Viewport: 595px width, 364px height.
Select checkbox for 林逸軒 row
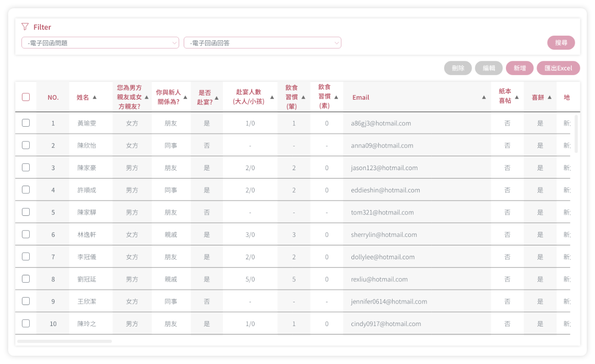(26, 235)
